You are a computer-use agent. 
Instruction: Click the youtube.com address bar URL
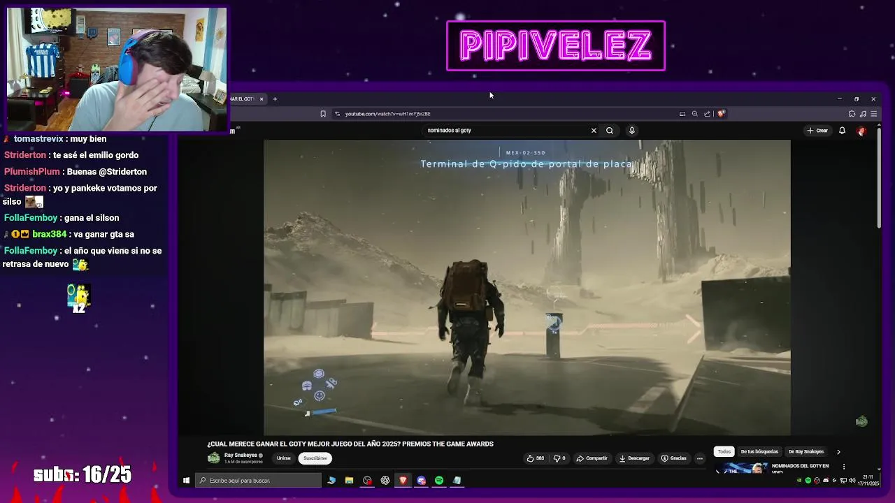387,114
